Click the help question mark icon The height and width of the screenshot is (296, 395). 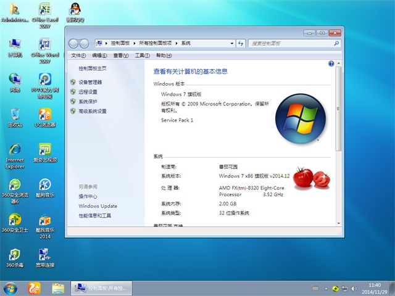[331, 64]
